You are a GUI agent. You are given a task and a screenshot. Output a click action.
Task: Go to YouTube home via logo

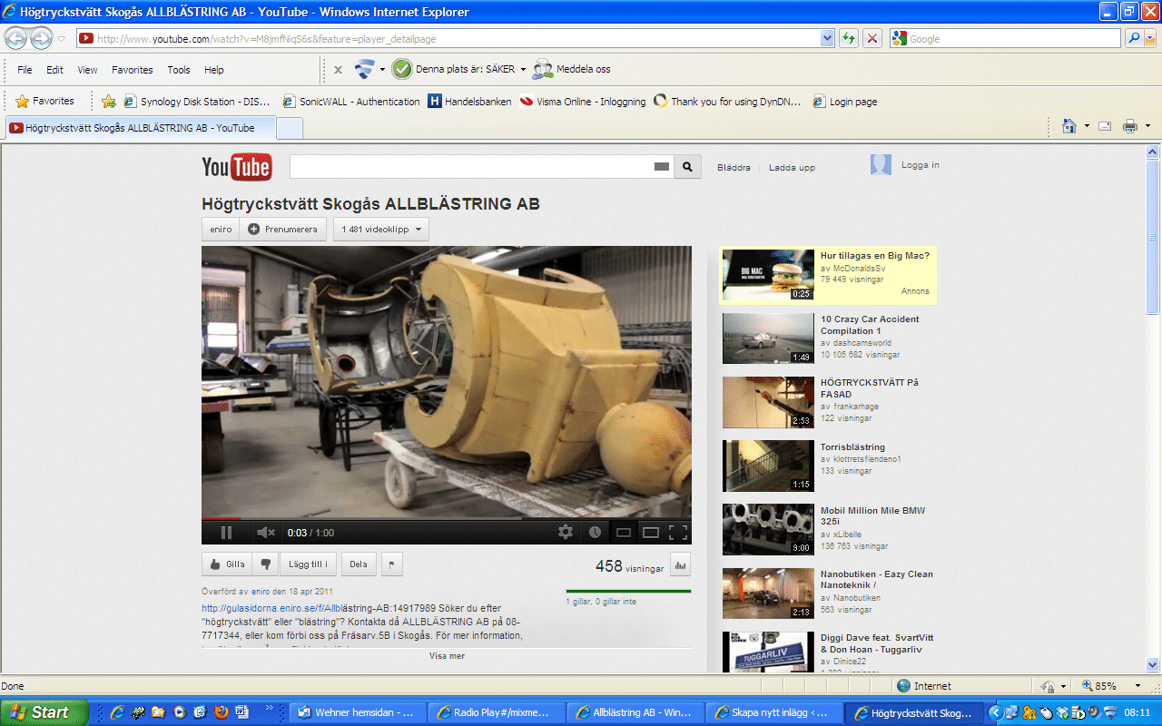click(236, 167)
